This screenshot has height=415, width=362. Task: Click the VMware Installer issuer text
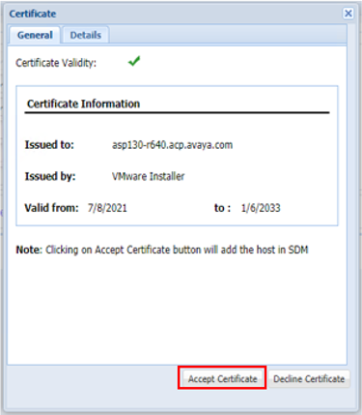pyautogui.click(x=148, y=176)
